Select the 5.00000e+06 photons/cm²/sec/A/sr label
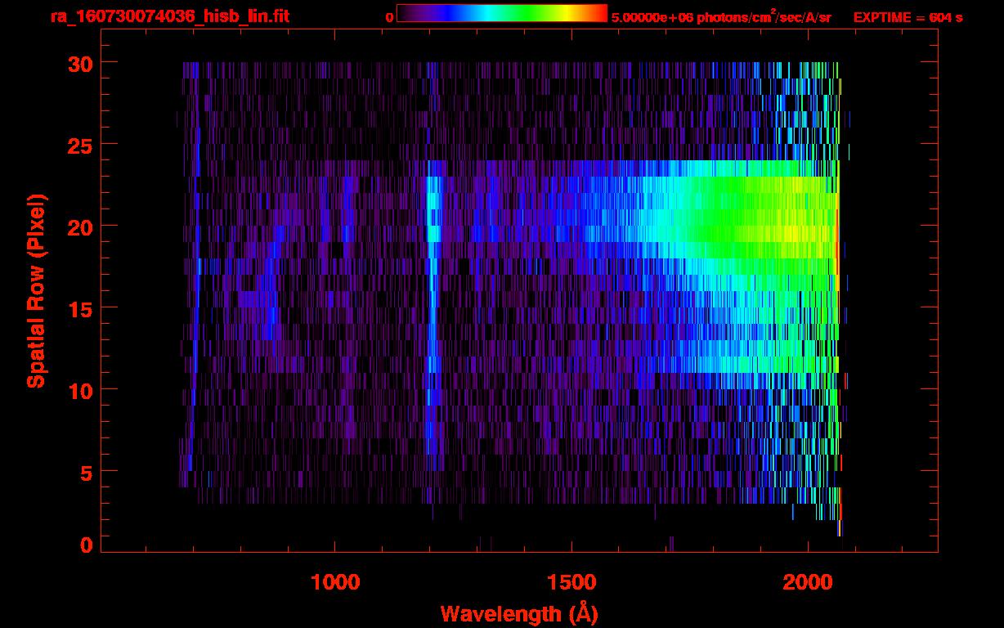1004x628 pixels. pyautogui.click(x=721, y=17)
